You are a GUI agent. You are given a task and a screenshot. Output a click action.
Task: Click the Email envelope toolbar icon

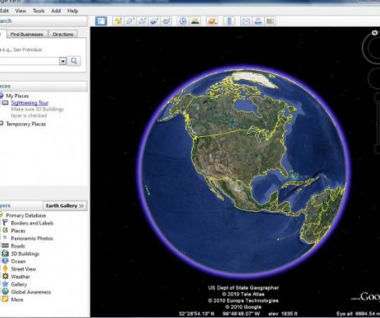[246, 21]
